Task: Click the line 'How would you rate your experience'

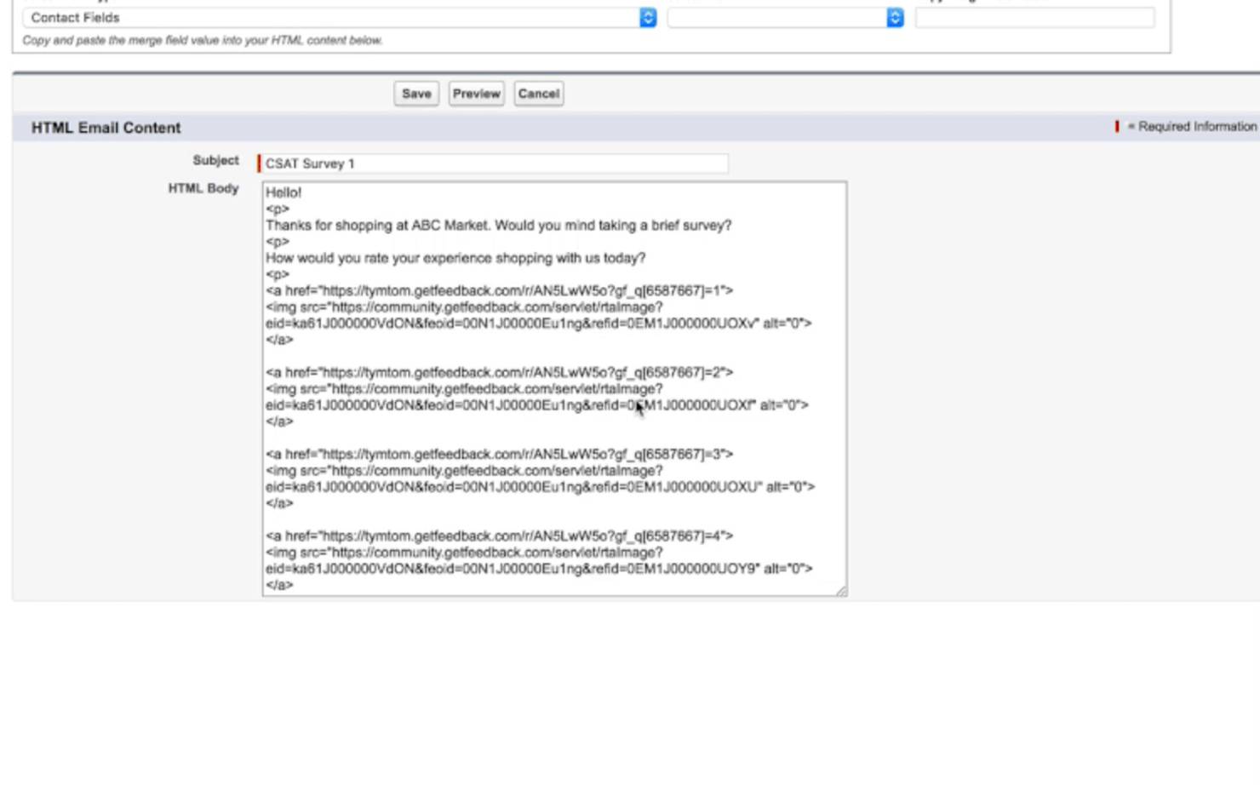Action: [455, 258]
